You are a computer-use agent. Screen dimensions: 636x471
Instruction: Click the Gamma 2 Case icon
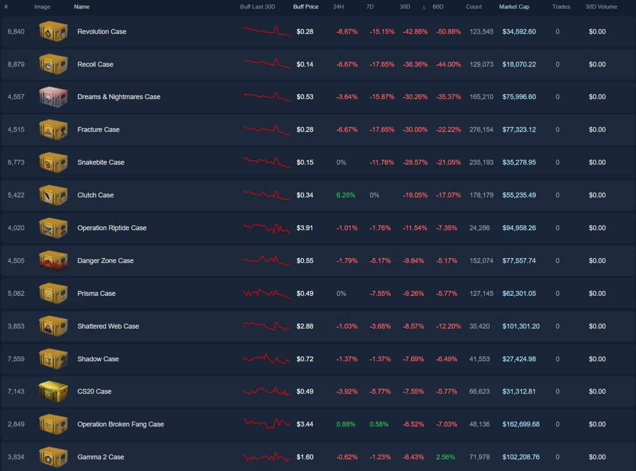pyautogui.click(x=53, y=457)
